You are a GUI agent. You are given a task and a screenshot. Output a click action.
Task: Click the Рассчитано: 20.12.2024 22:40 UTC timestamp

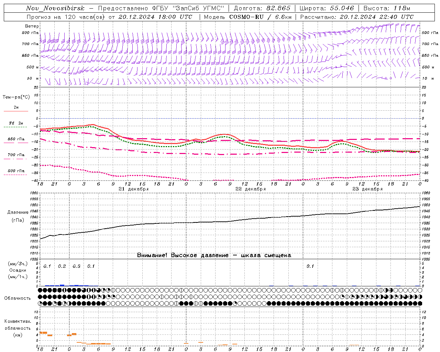click(357, 17)
